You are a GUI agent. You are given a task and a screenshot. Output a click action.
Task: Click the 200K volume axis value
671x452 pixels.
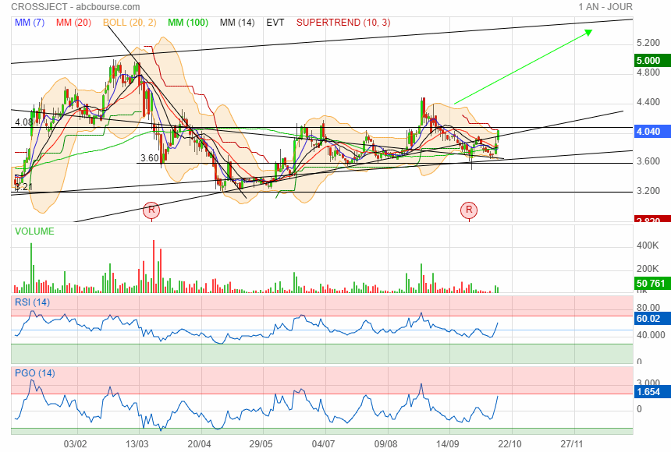point(648,269)
